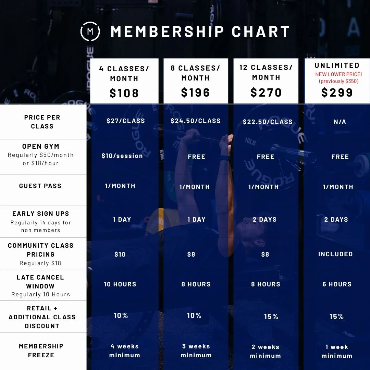370x370 pixels.
Task: Click the New Lower Price red text
Action: pos(338,74)
